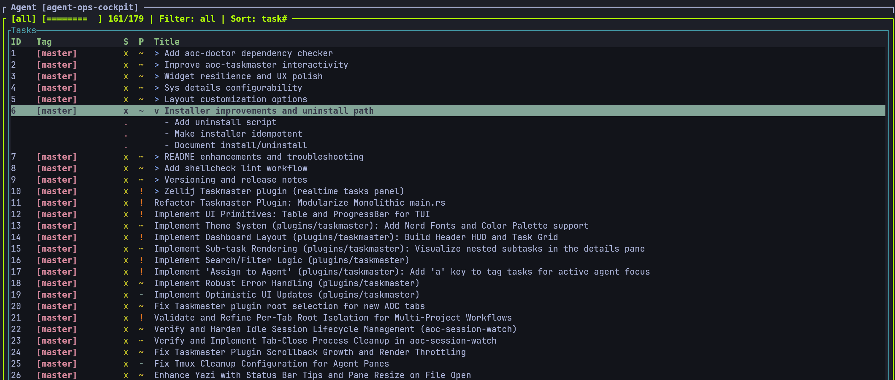Toggle done status x of task 6
The image size is (895, 380).
(x=126, y=111)
